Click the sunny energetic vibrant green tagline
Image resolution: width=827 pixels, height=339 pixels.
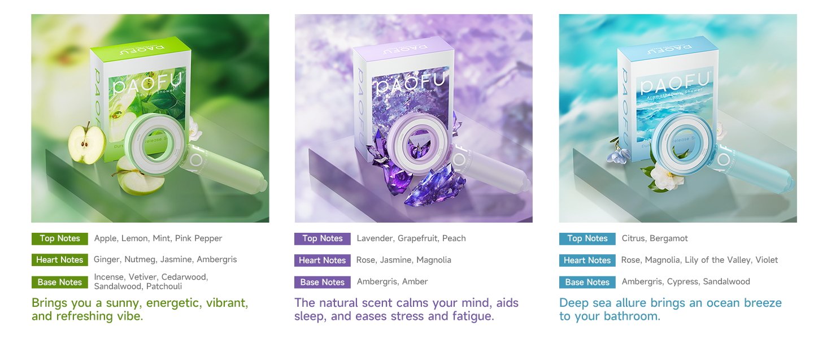tap(140, 309)
